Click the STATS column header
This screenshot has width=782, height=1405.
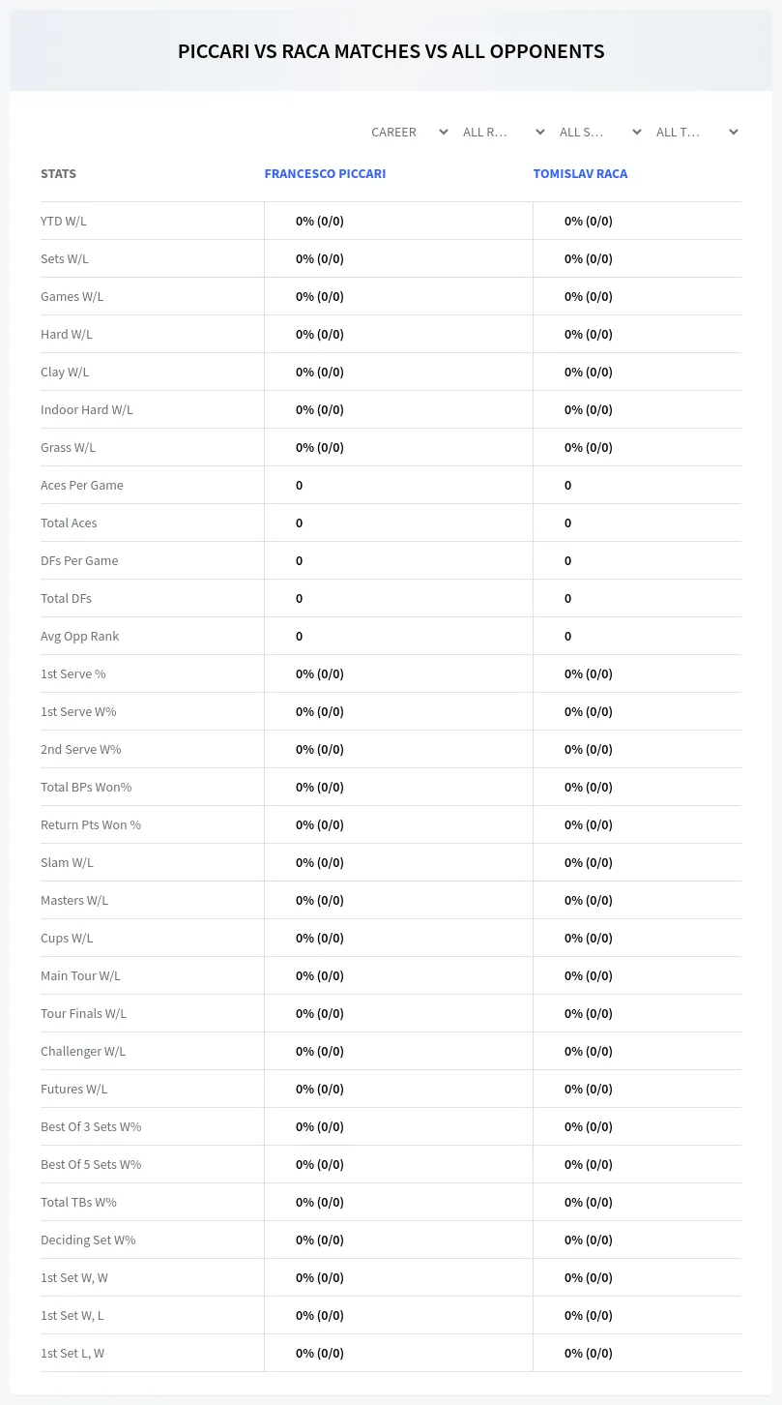pyautogui.click(x=58, y=174)
